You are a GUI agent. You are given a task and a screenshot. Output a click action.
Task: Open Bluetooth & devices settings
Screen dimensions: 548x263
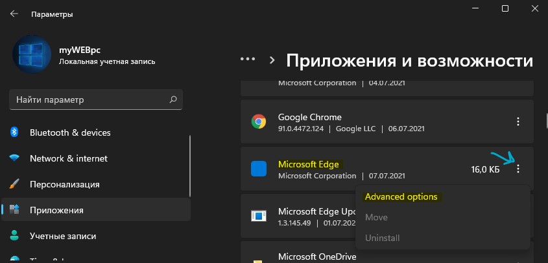point(70,132)
